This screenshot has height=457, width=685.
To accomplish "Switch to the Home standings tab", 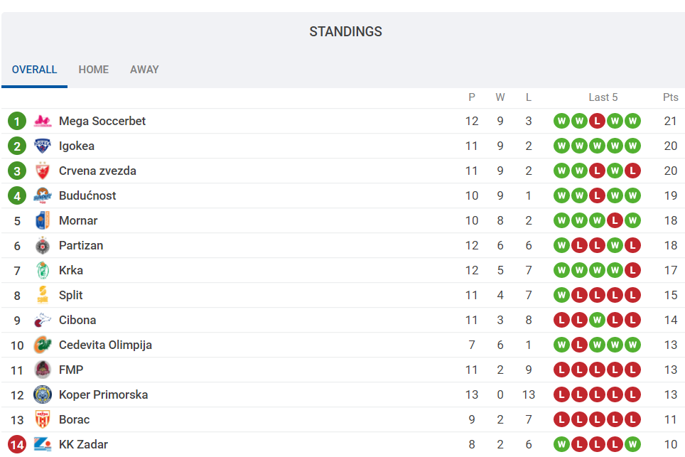I will pyautogui.click(x=94, y=70).
